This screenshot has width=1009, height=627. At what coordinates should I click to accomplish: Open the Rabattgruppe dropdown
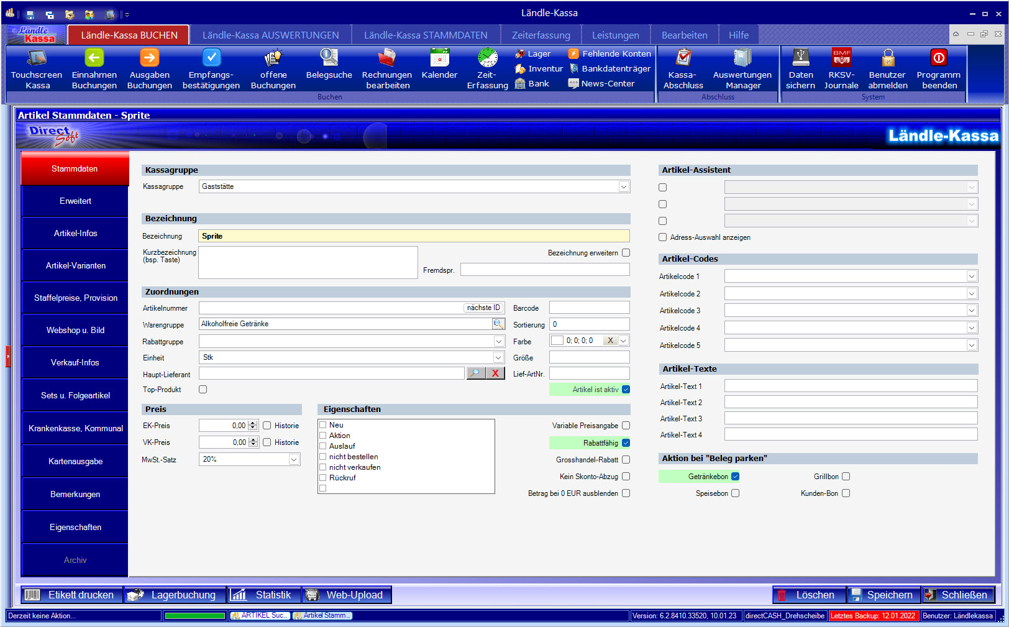tap(498, 341)
